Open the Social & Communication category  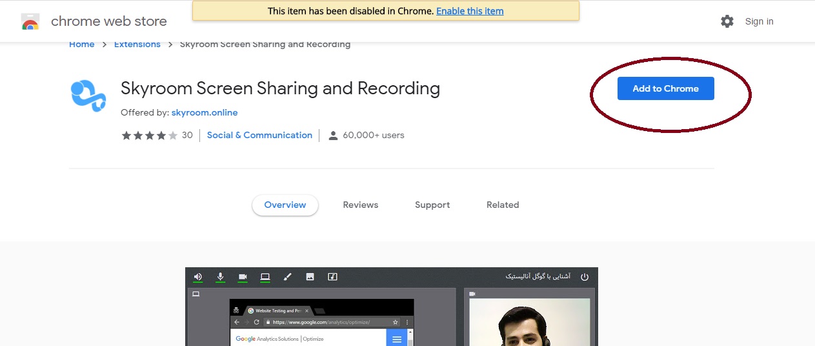click(259, 136)
